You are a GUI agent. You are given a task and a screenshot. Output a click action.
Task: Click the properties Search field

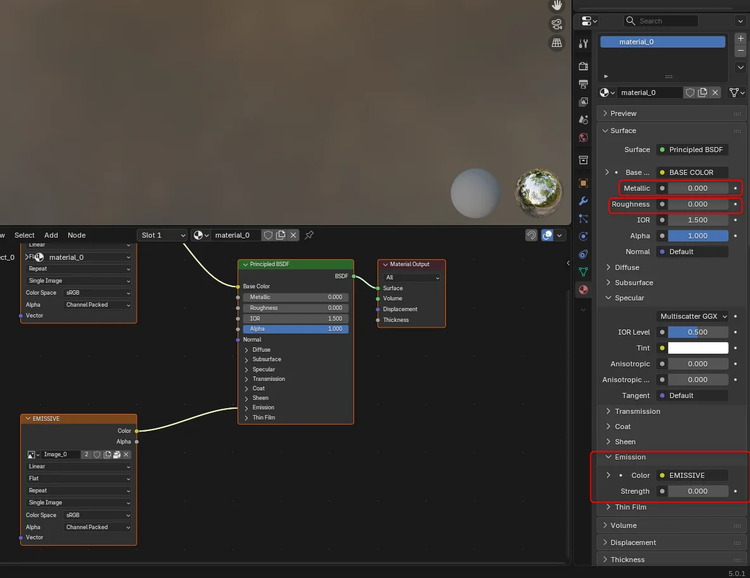point(661,21)
